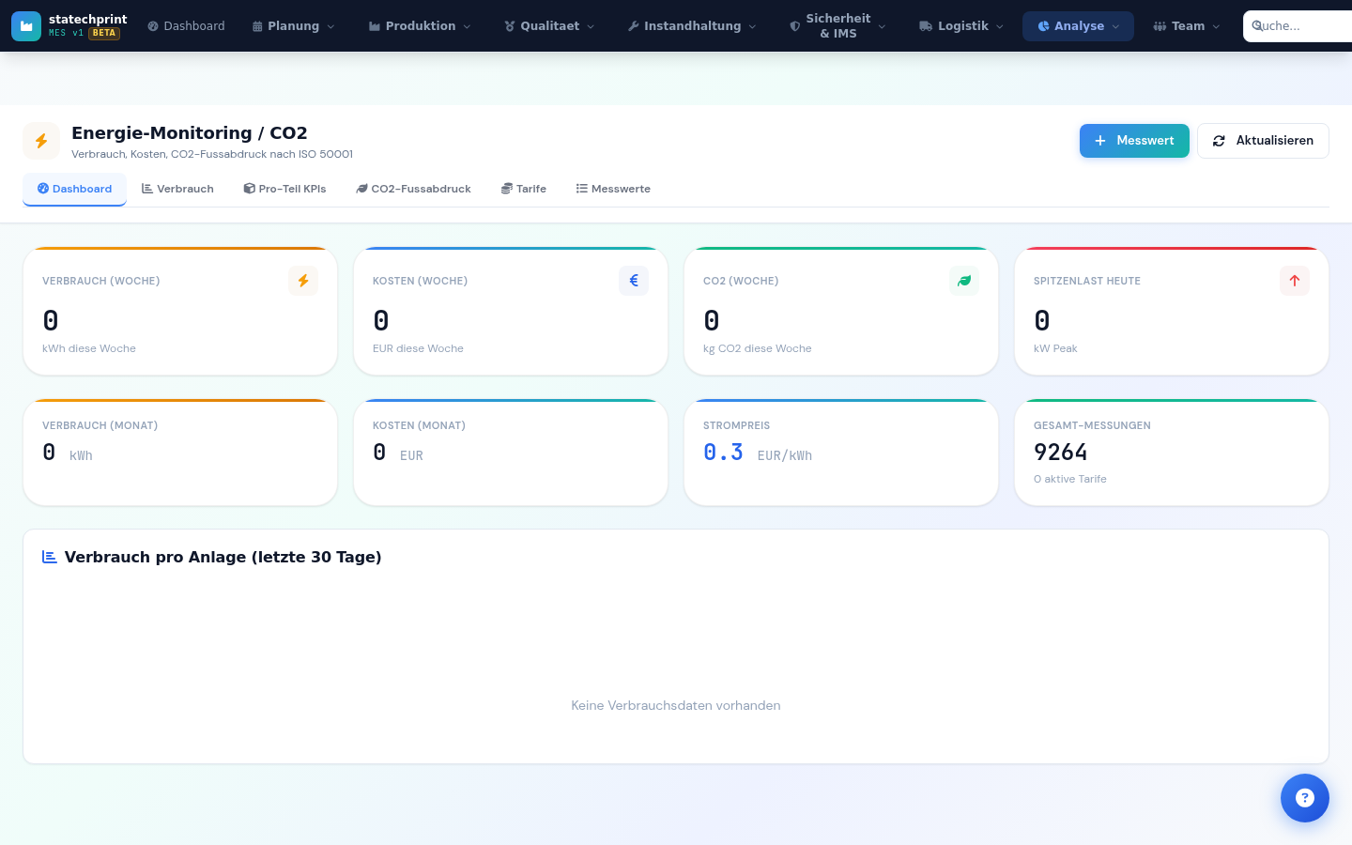
Task: Expand the Produktion dropdown menu
Action: 420,26
